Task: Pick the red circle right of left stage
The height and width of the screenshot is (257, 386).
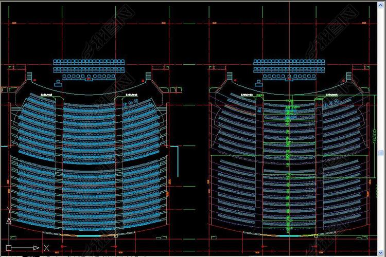Action: 143,81
